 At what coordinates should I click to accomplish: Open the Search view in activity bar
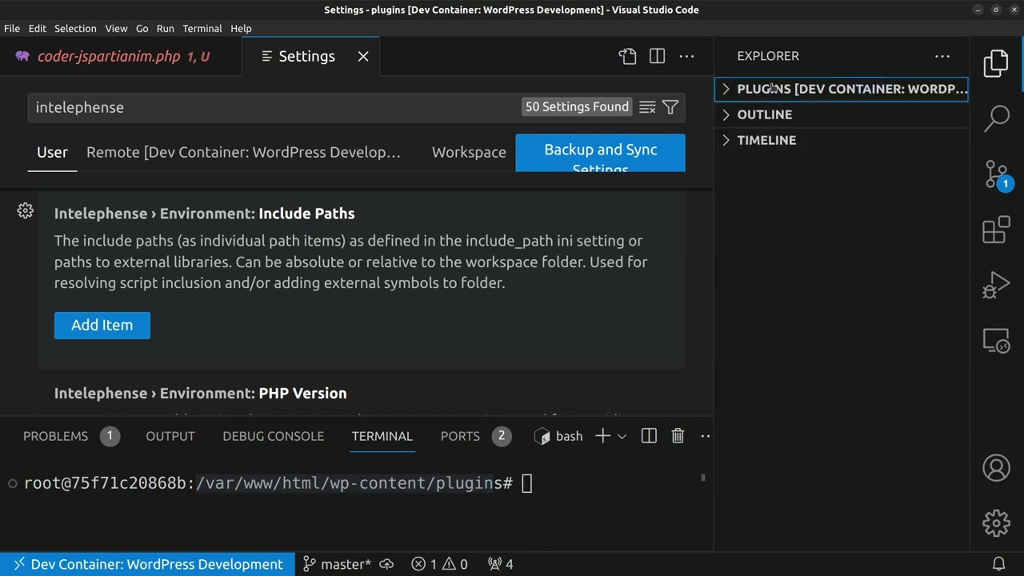pos(996,118)
